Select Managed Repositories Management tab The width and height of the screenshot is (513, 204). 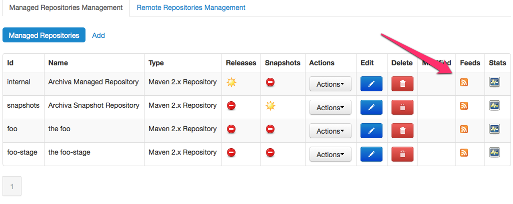pos(65,7)
